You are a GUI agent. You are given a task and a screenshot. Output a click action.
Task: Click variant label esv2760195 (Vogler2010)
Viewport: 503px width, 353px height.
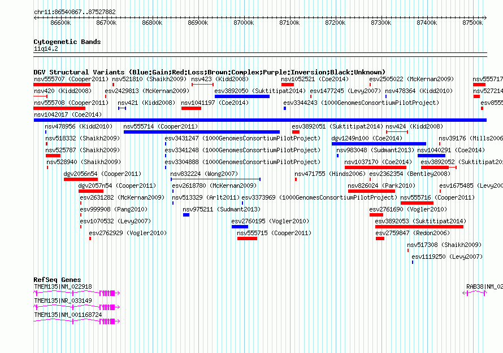(x=270, y=221)
